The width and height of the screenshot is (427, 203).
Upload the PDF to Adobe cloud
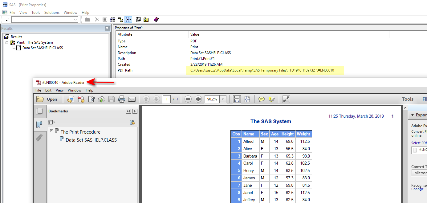(101, 99)
